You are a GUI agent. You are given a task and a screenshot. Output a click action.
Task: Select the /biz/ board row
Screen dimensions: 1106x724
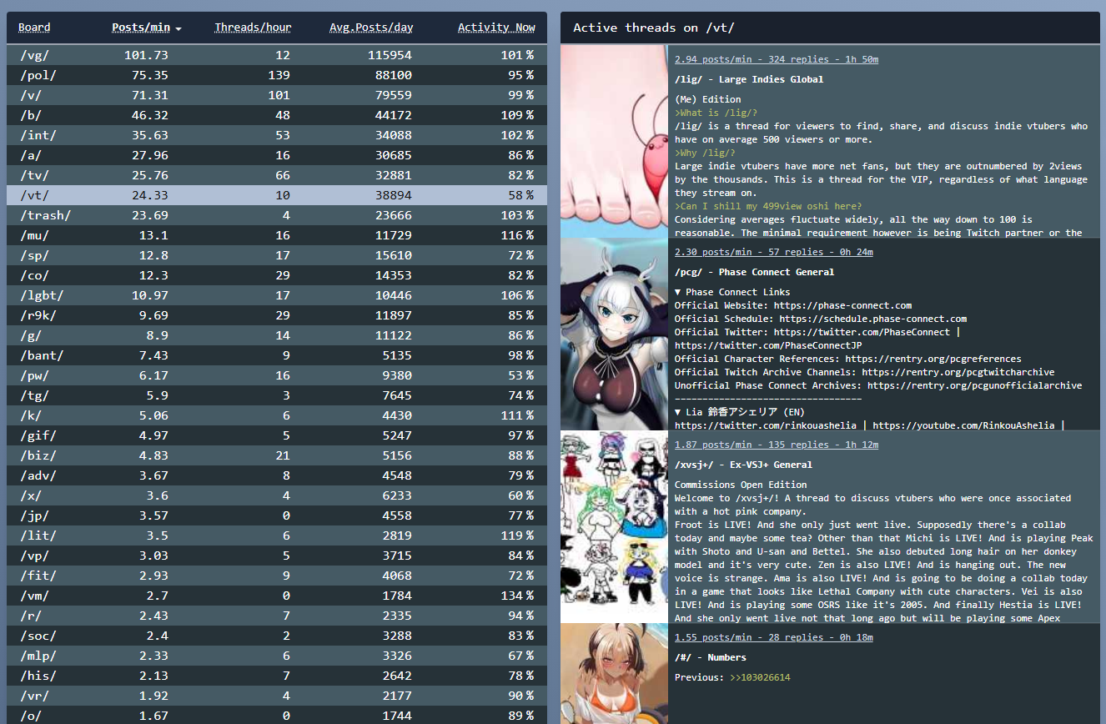277,455
